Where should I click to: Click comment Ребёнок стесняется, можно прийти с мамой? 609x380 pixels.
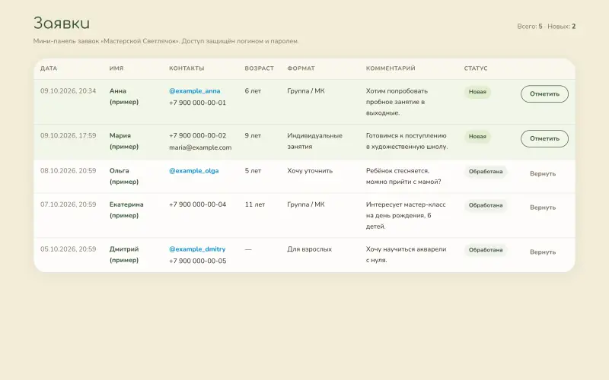(x=403, y=176)
